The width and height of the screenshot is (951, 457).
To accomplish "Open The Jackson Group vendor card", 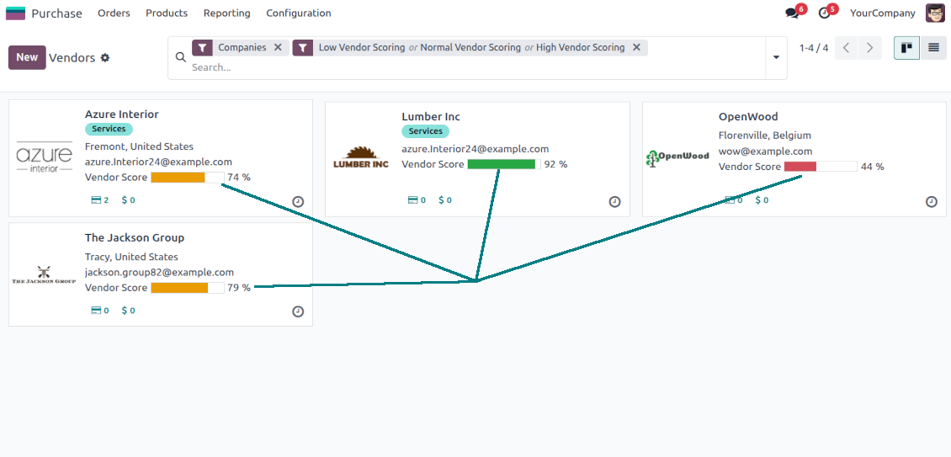I will click(x=161, y=274).
